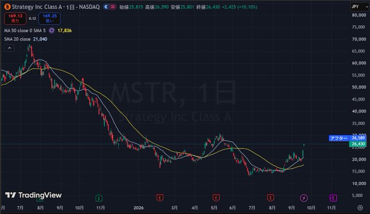Screen dimensions: 370x214
Task: Click the 安値25,801 low value
Action: pyautogui.click(x=182, y=7)
